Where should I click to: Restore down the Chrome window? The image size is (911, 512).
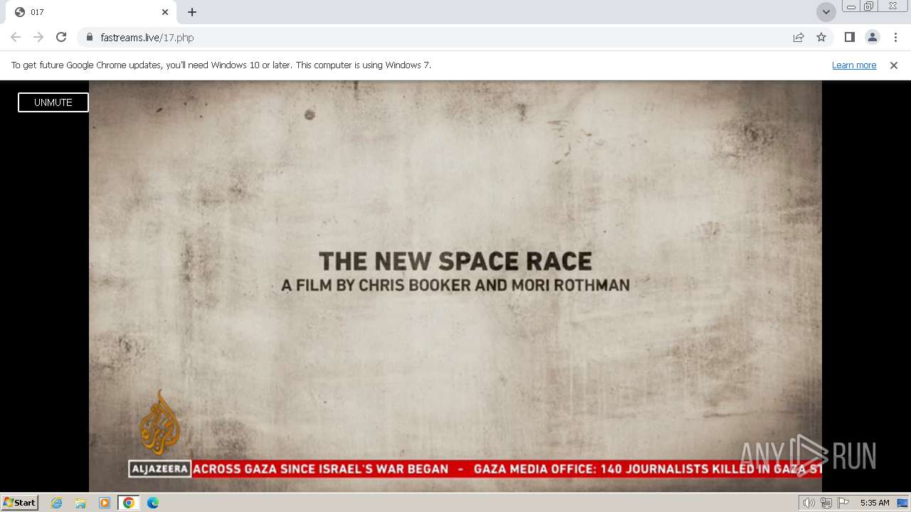tap(869, 6)
